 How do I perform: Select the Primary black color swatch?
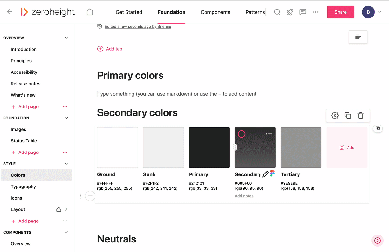pos(209,147)
